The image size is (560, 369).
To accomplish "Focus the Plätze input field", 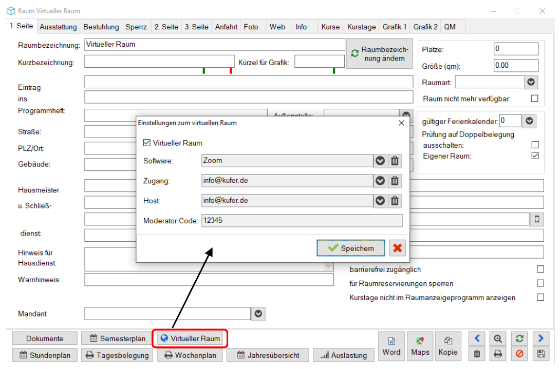I will [x=516, y=49].
